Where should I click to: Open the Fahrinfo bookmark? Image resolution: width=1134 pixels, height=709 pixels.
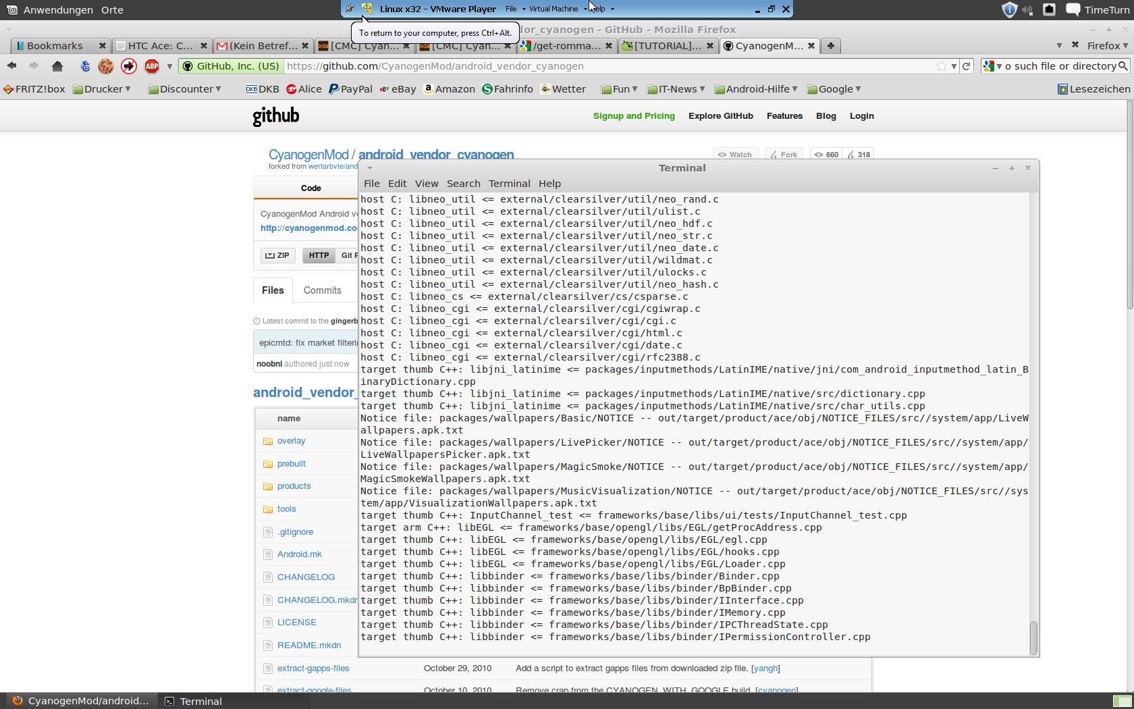pyautogui.click(x=508, y=89)
